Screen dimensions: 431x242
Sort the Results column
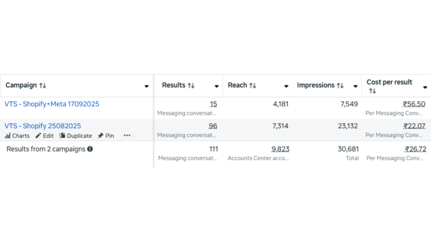pos(191,85)
